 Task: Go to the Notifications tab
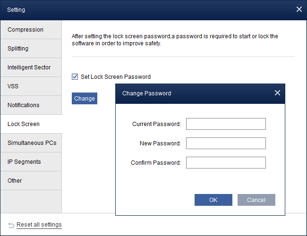tap(31, 105)
